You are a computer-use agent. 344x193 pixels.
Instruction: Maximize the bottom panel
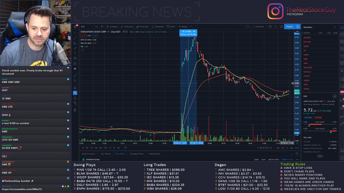(297, 154)
